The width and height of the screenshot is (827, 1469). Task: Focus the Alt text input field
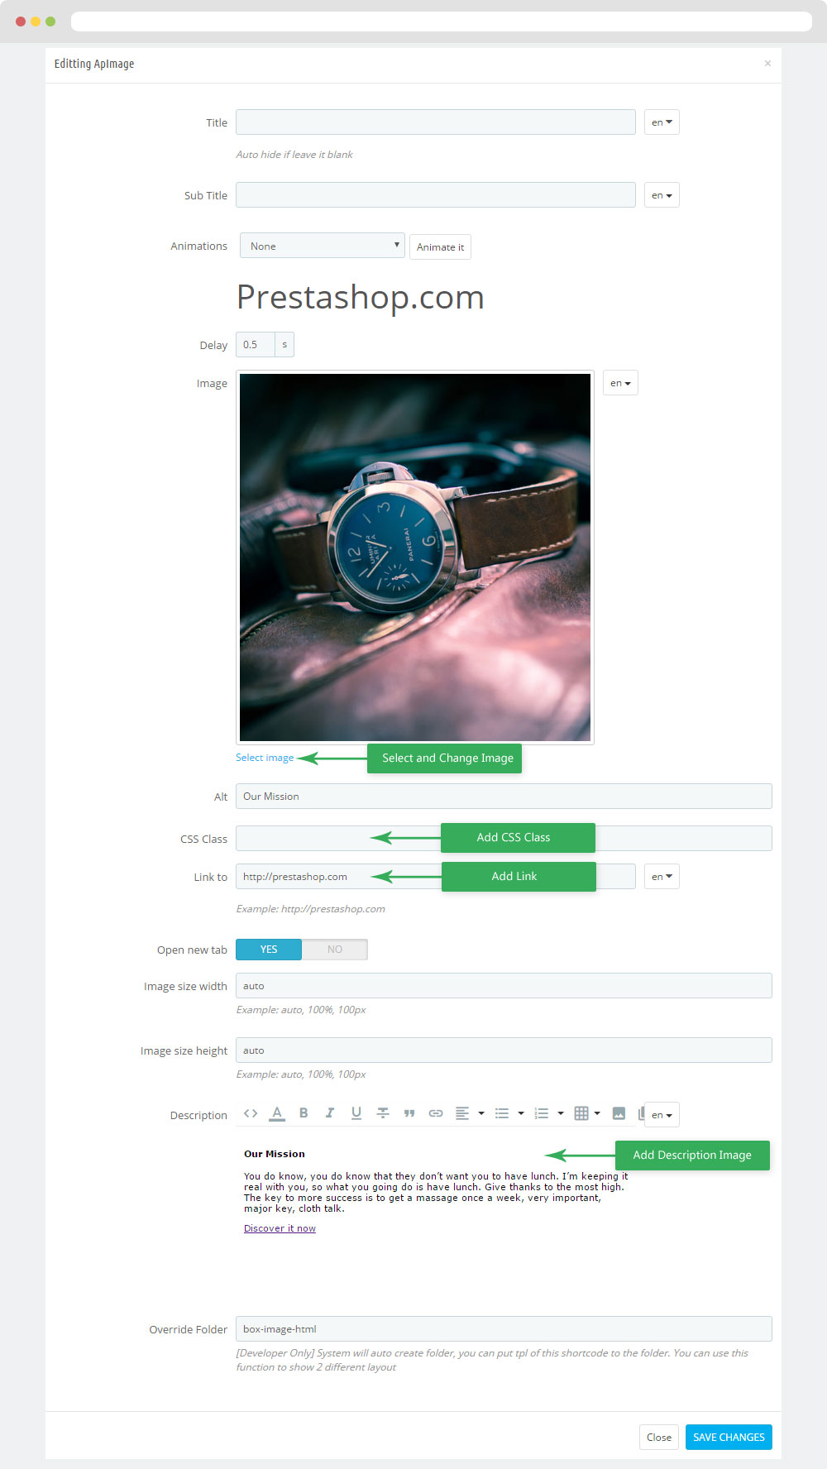[x=504, y=797]
